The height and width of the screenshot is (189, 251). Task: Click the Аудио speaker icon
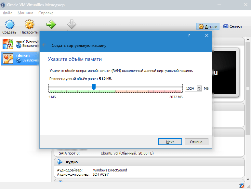coord(60,162)
